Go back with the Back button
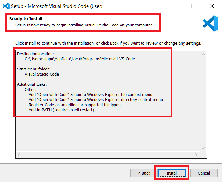This screenshot has width=222, height=182. pos(144,173)
